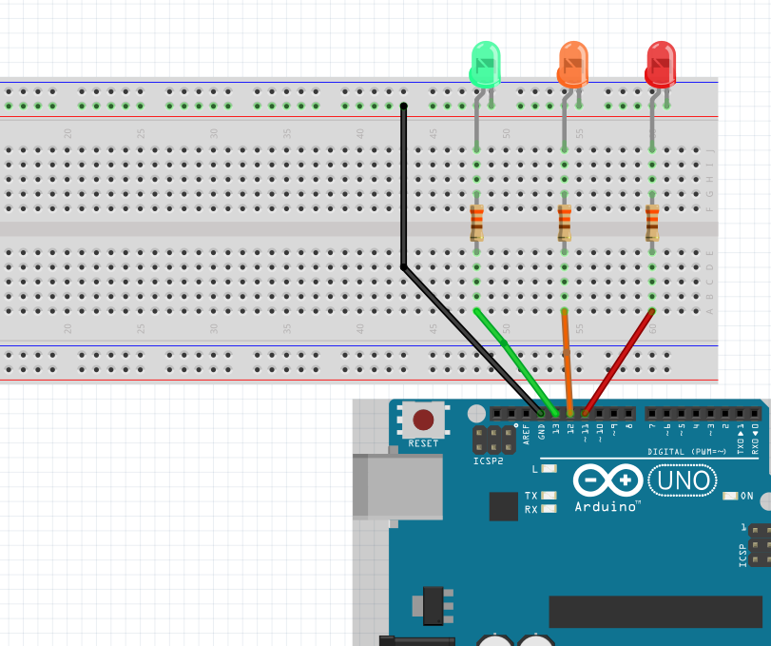Select the Arduino USB port connector

pos(397,487)
